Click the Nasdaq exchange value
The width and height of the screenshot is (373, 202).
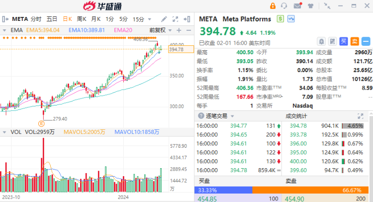(302, 105)
